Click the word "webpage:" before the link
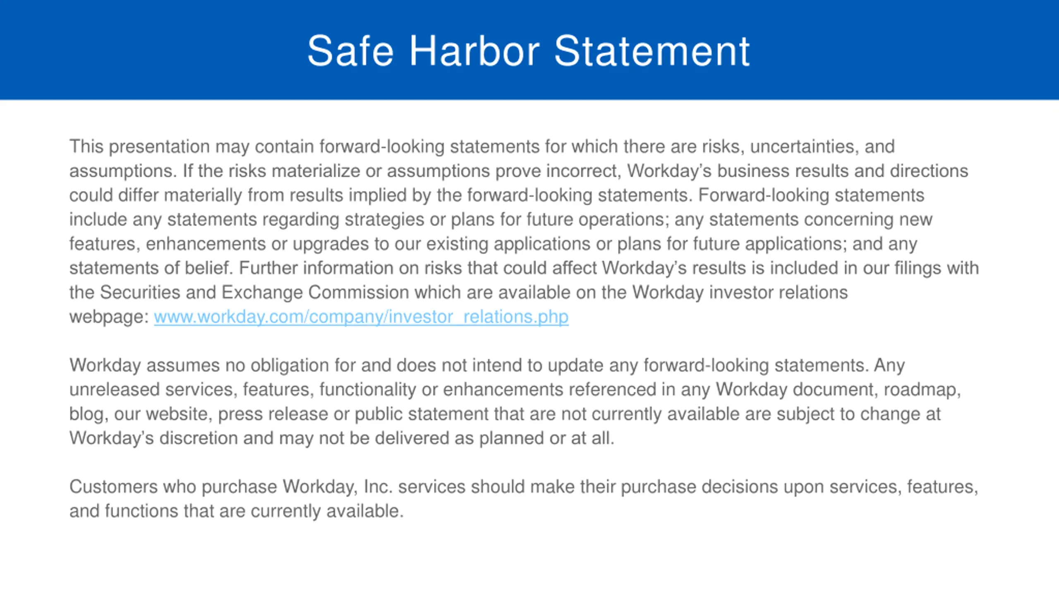The height and width of the screenshot is (596, 1059). pyautogui.click(x=109, y=317)
